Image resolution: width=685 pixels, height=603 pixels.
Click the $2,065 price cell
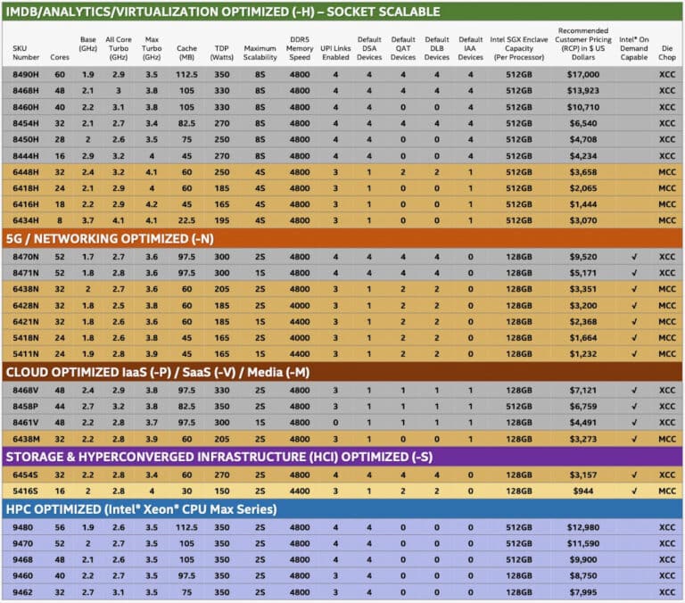click(582, 188)
